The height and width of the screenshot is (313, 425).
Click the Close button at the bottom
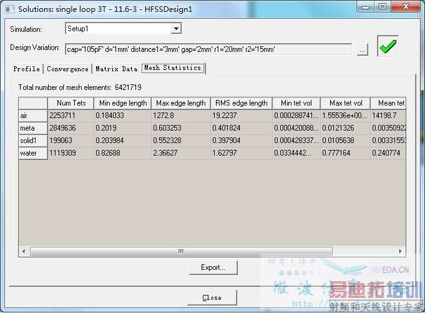pos(212,297)
